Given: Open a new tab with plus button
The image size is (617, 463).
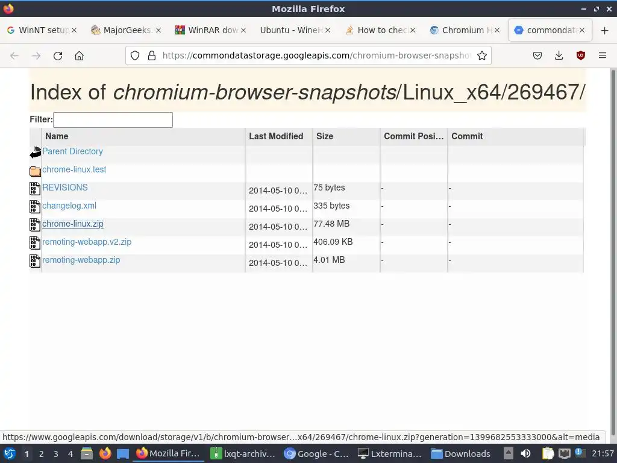Looking at the screenshot, I should (x=605, y=30).
